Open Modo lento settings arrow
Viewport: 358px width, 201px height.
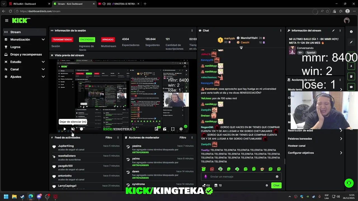(x=341, y=90)
